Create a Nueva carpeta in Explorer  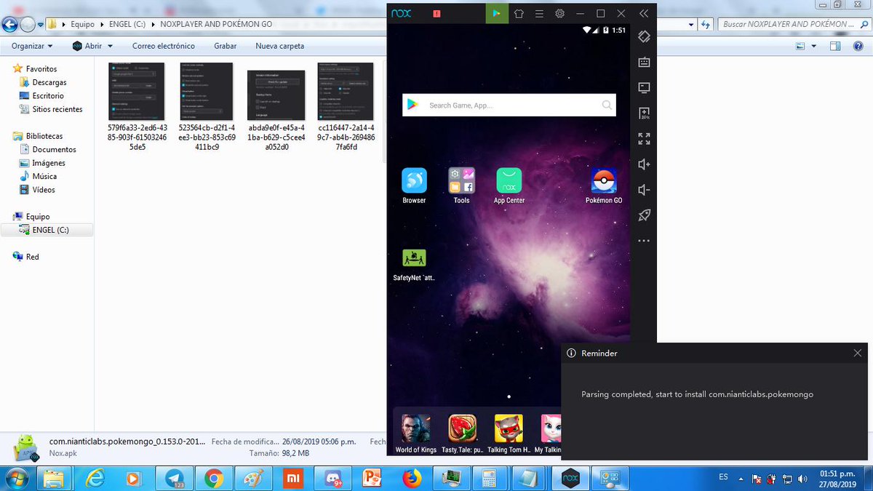pyautogui.click(x=280, y=46)
